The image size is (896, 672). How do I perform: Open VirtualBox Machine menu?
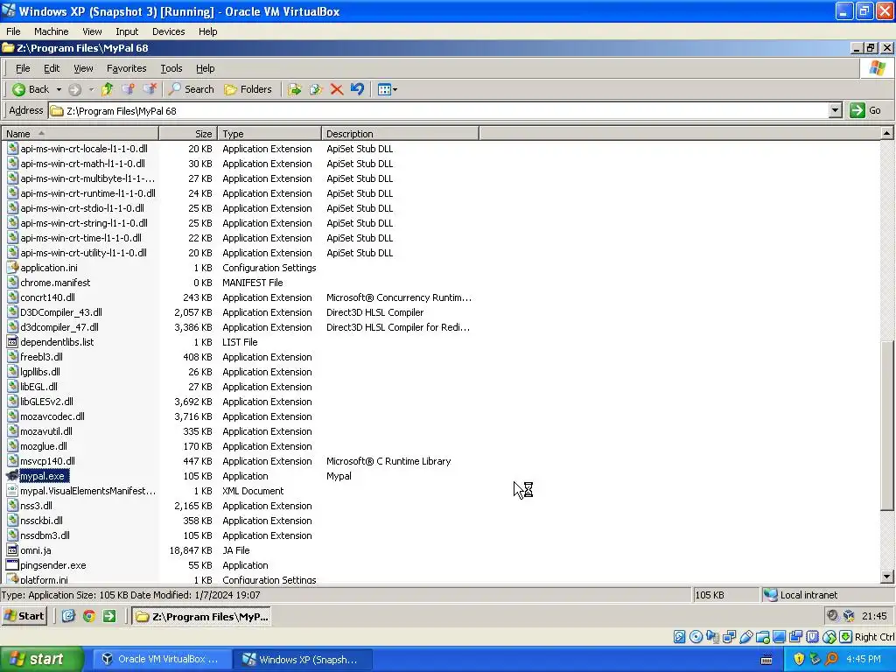(x=51, y=31)
